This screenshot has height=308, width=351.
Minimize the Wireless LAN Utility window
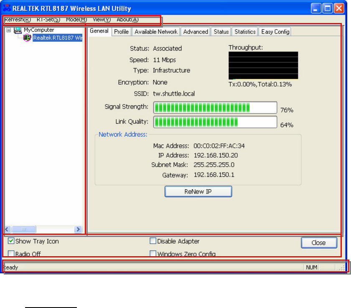click(316, 8)
